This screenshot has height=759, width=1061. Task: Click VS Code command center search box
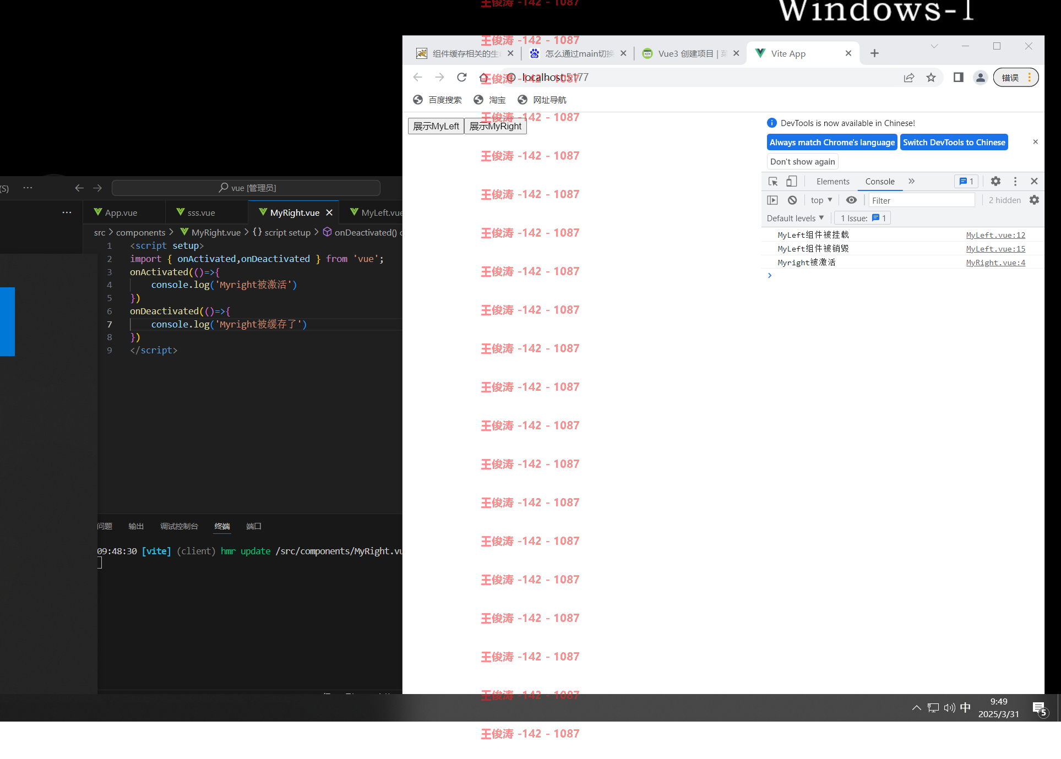246,188
